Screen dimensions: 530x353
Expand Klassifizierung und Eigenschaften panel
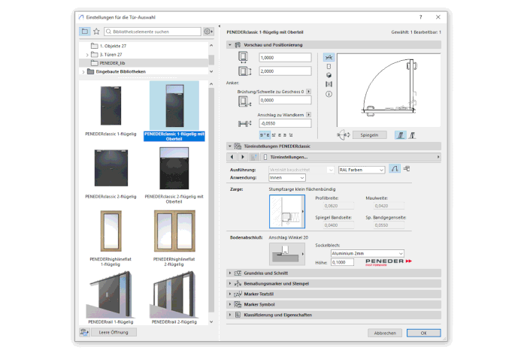coord(230,315)
